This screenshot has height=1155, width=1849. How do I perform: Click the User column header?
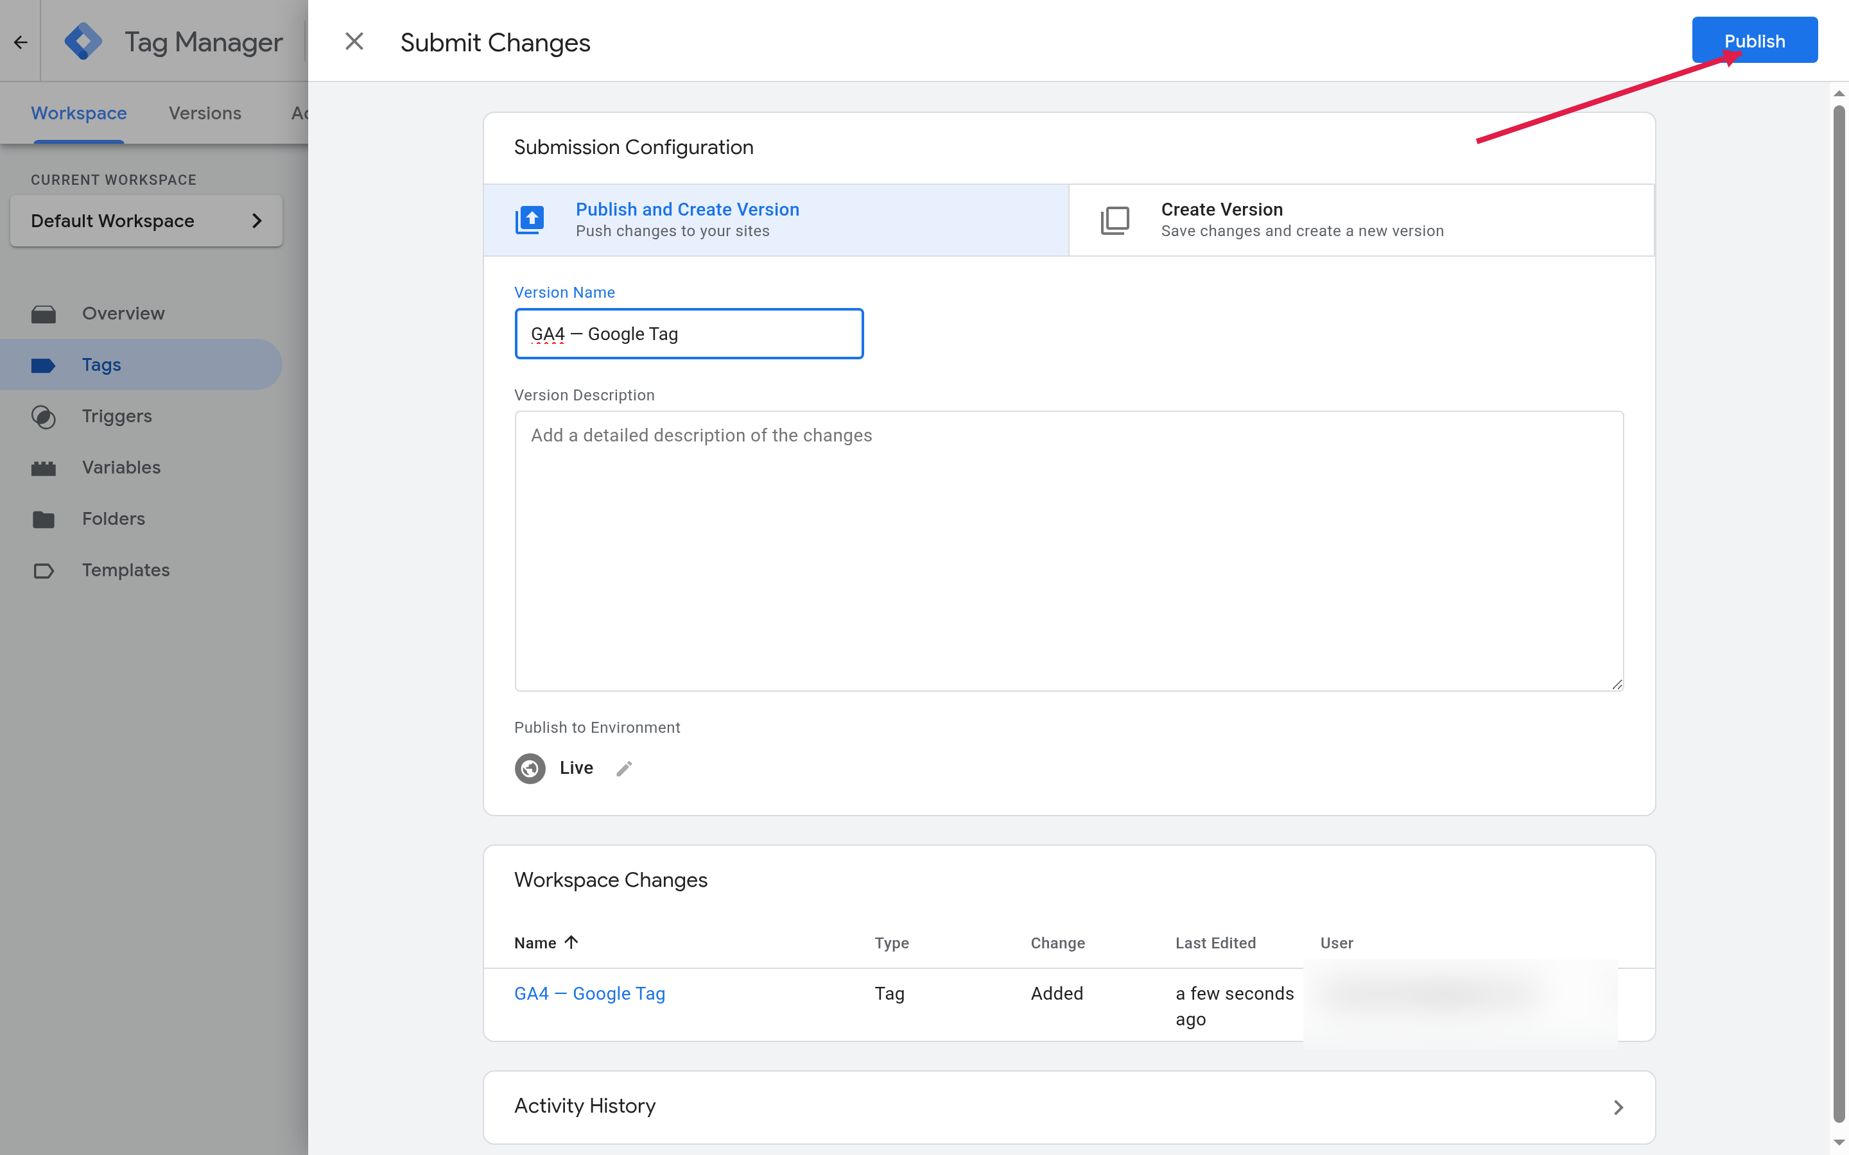1336,943
